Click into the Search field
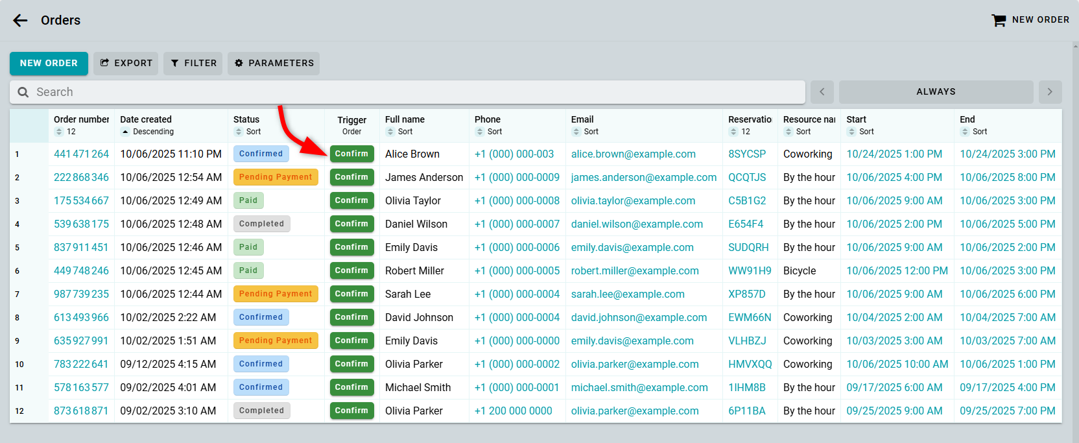The height and width of the screenshot is (443, 1079). [x=415, y=92]
